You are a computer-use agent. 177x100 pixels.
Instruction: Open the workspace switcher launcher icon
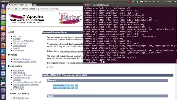point(3,90)
